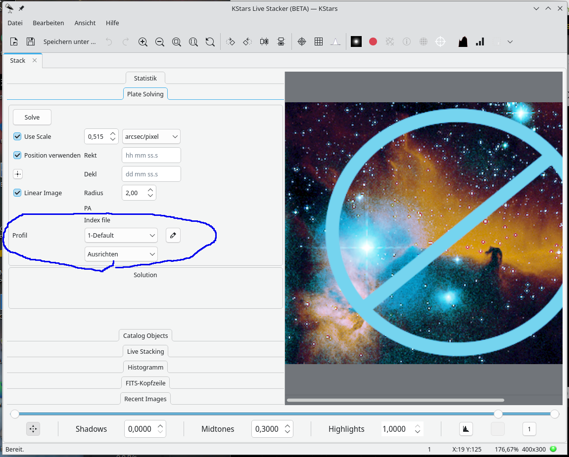Open the Ansicht menu
Screen dimensions: 569x457
pos(85,23)
